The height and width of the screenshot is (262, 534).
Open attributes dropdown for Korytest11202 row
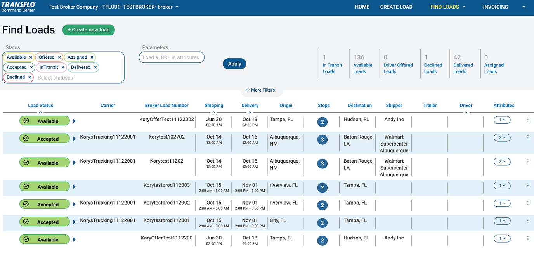click(502, 161)
